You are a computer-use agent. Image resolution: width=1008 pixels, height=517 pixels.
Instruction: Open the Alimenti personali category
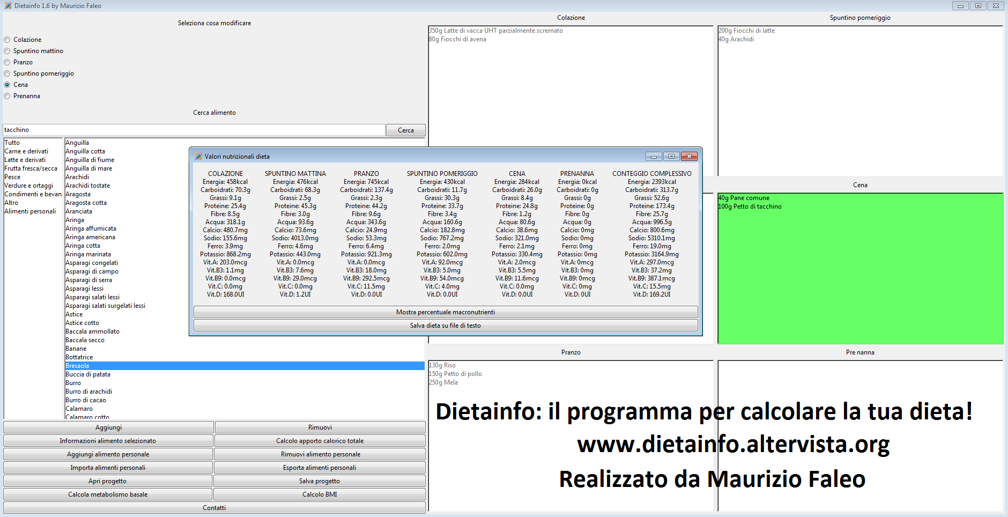click(x=30, y=211)
